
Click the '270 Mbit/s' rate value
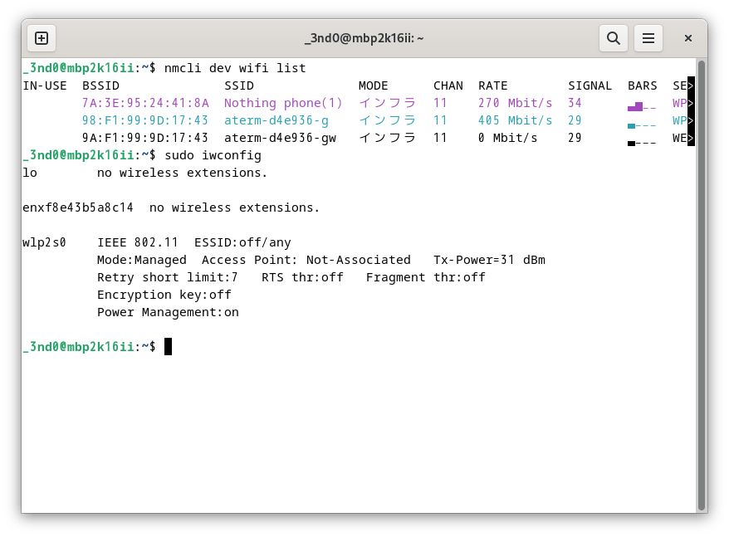515,103
